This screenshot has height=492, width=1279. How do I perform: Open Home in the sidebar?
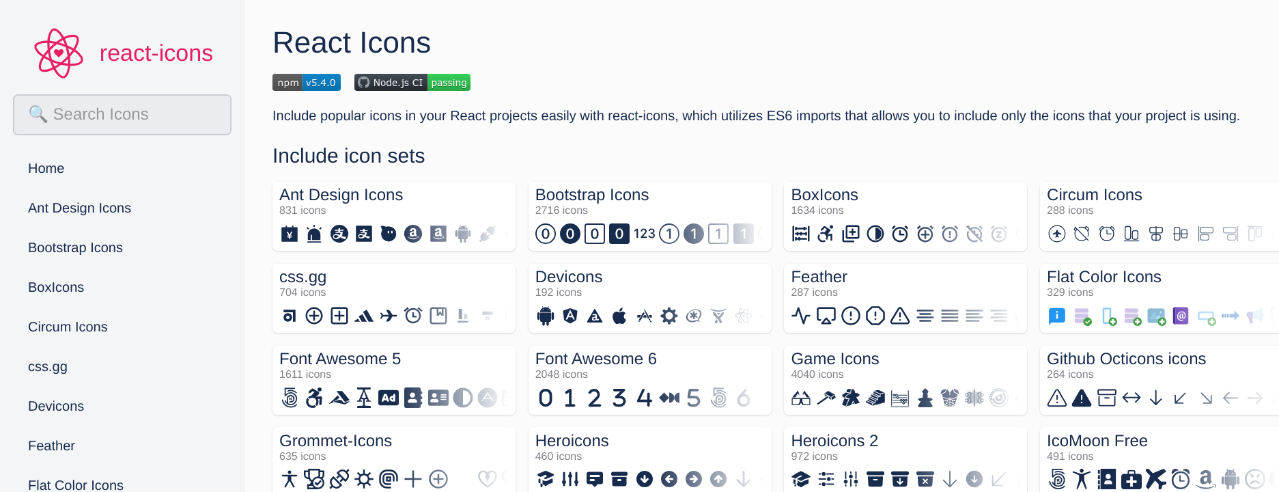coord(46,168)
